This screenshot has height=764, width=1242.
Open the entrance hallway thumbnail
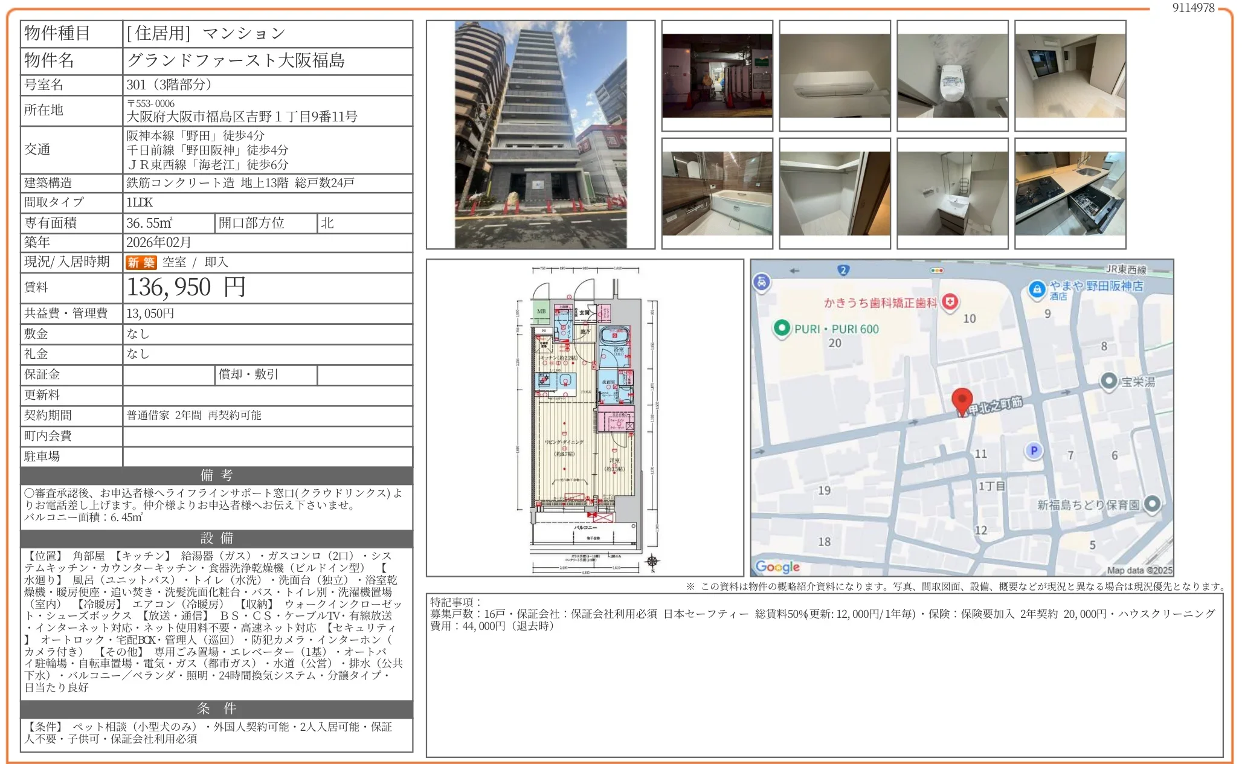717,76
